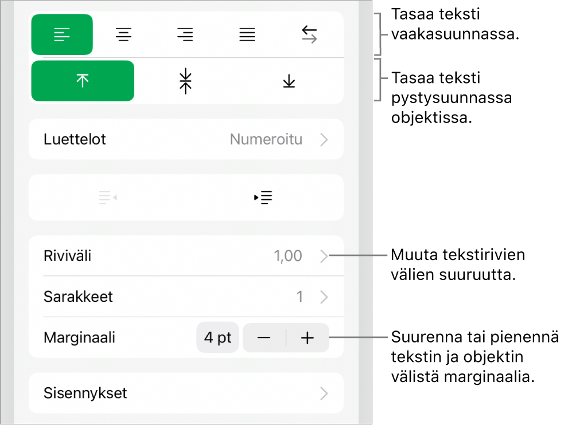Tap the Luettelot label
This screenshot has width=564, height=425.
pyautogui.click(x=75, y=139)
